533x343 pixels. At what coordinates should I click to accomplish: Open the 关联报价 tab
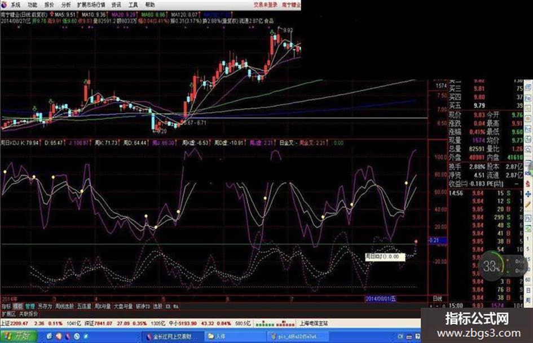(29, 314)
